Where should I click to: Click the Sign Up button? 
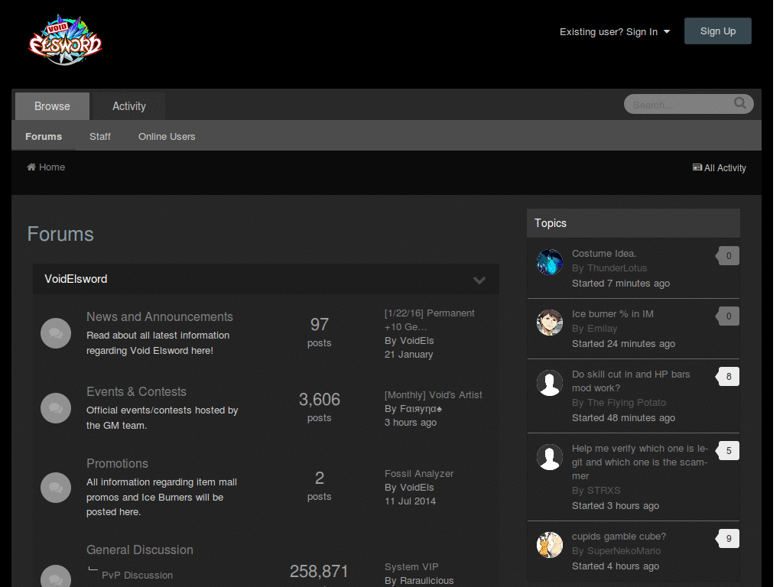click(x=717, y=31)
